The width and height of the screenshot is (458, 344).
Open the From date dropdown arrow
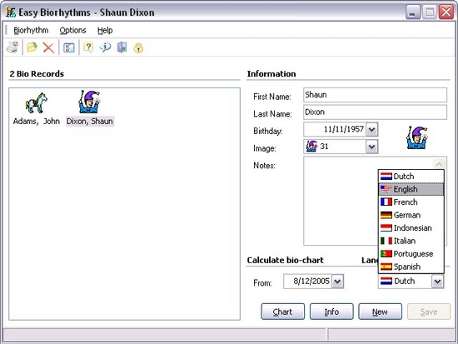[x=337, y=282]
